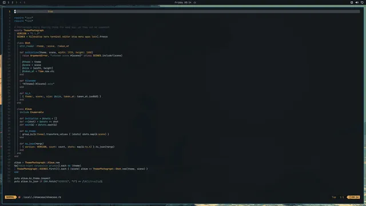Click the def each(&) line
Image resolution: width=366 pixels, height=206 pixels.
(38, 125)
